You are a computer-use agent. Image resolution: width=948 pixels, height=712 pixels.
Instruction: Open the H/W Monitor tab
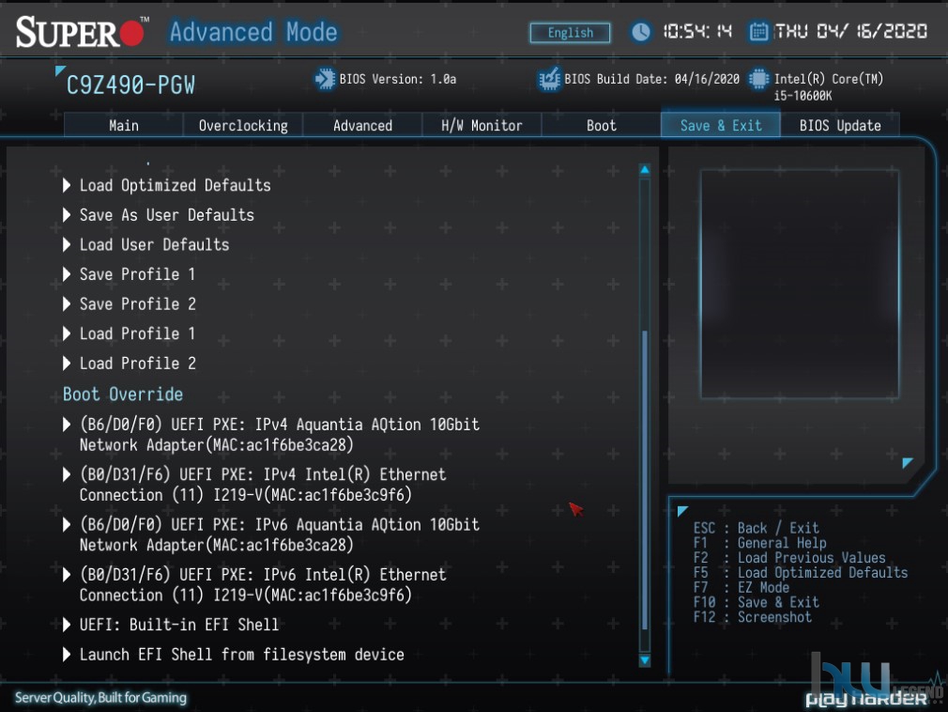482,125
